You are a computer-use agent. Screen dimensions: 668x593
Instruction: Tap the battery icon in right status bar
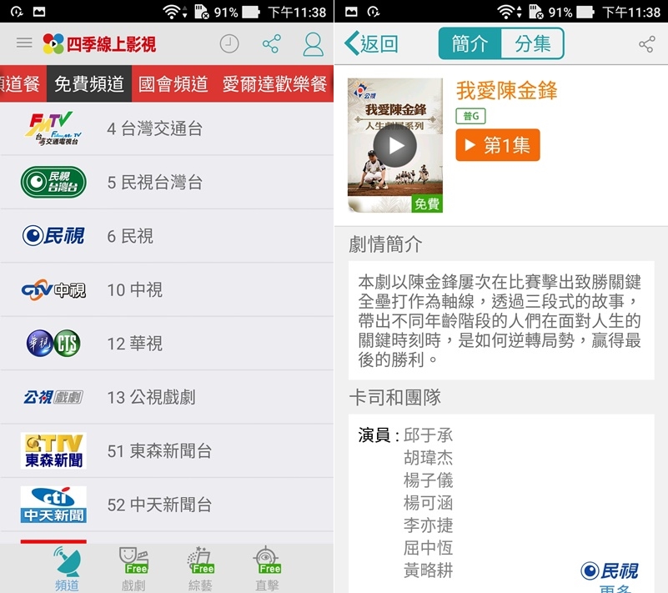[585, 12]
